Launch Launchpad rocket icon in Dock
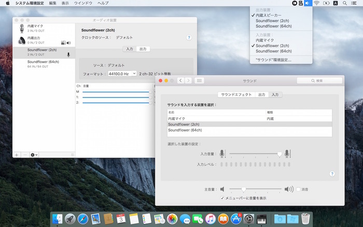Viewport: 363px width, 227px height. coord(70,219)
